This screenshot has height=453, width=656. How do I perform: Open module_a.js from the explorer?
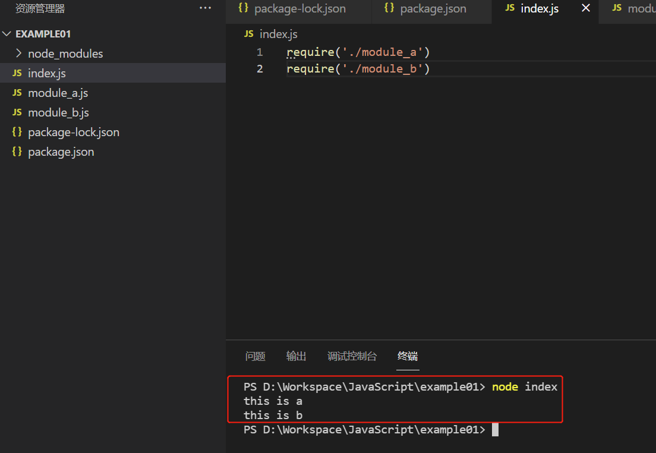click(x=113, y=93)
